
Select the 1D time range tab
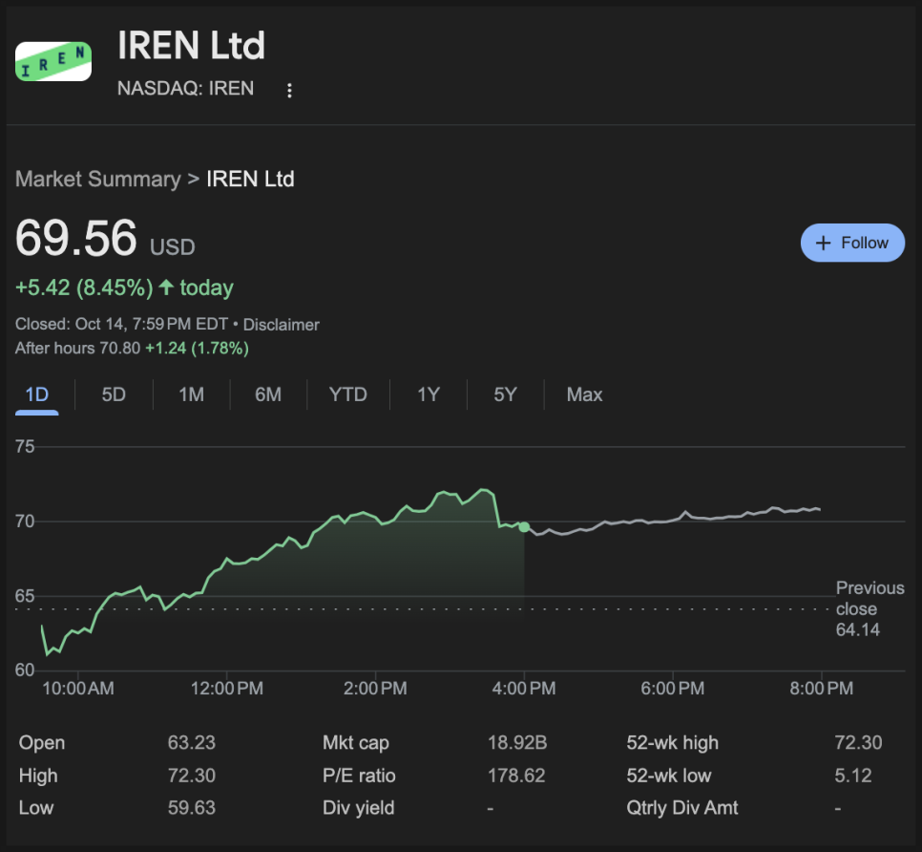click(36, 394)
